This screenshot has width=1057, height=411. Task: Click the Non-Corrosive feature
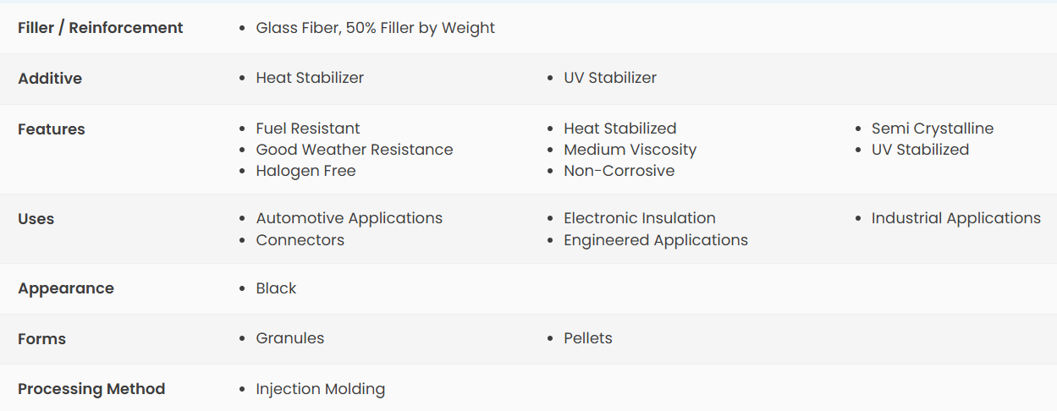click(x=619, y=171)
